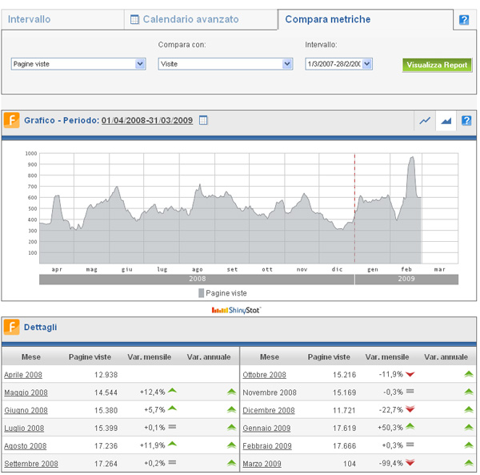The image size is (480, 475).
Task: Click annual variation arrow in Agosto 2008 row
Action: point(232,445)
